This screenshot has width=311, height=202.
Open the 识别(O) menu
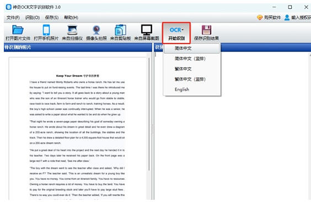point(33,18)
